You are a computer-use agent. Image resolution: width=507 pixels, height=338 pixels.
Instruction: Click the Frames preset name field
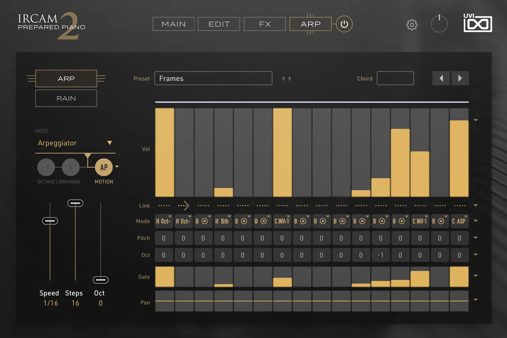click(x=213, y=78)
